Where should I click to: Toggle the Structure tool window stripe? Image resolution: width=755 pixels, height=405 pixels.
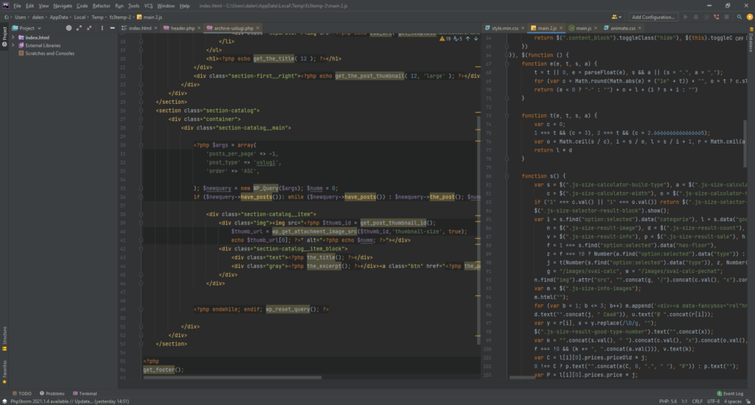[x=4, y=337]
